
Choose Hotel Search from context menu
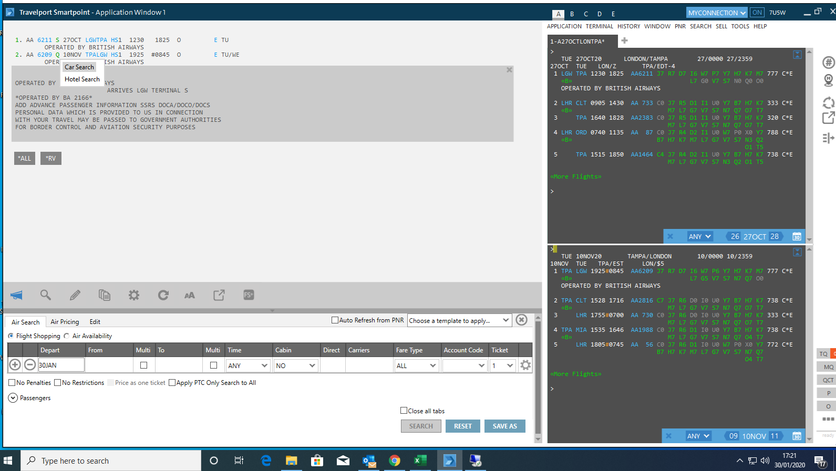click(x=82, y=79)
